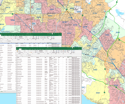Switch to Page Layout tab in front window

click(26, 49)
